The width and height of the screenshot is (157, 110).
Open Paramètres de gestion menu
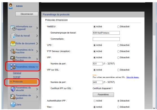click(23, 97)
